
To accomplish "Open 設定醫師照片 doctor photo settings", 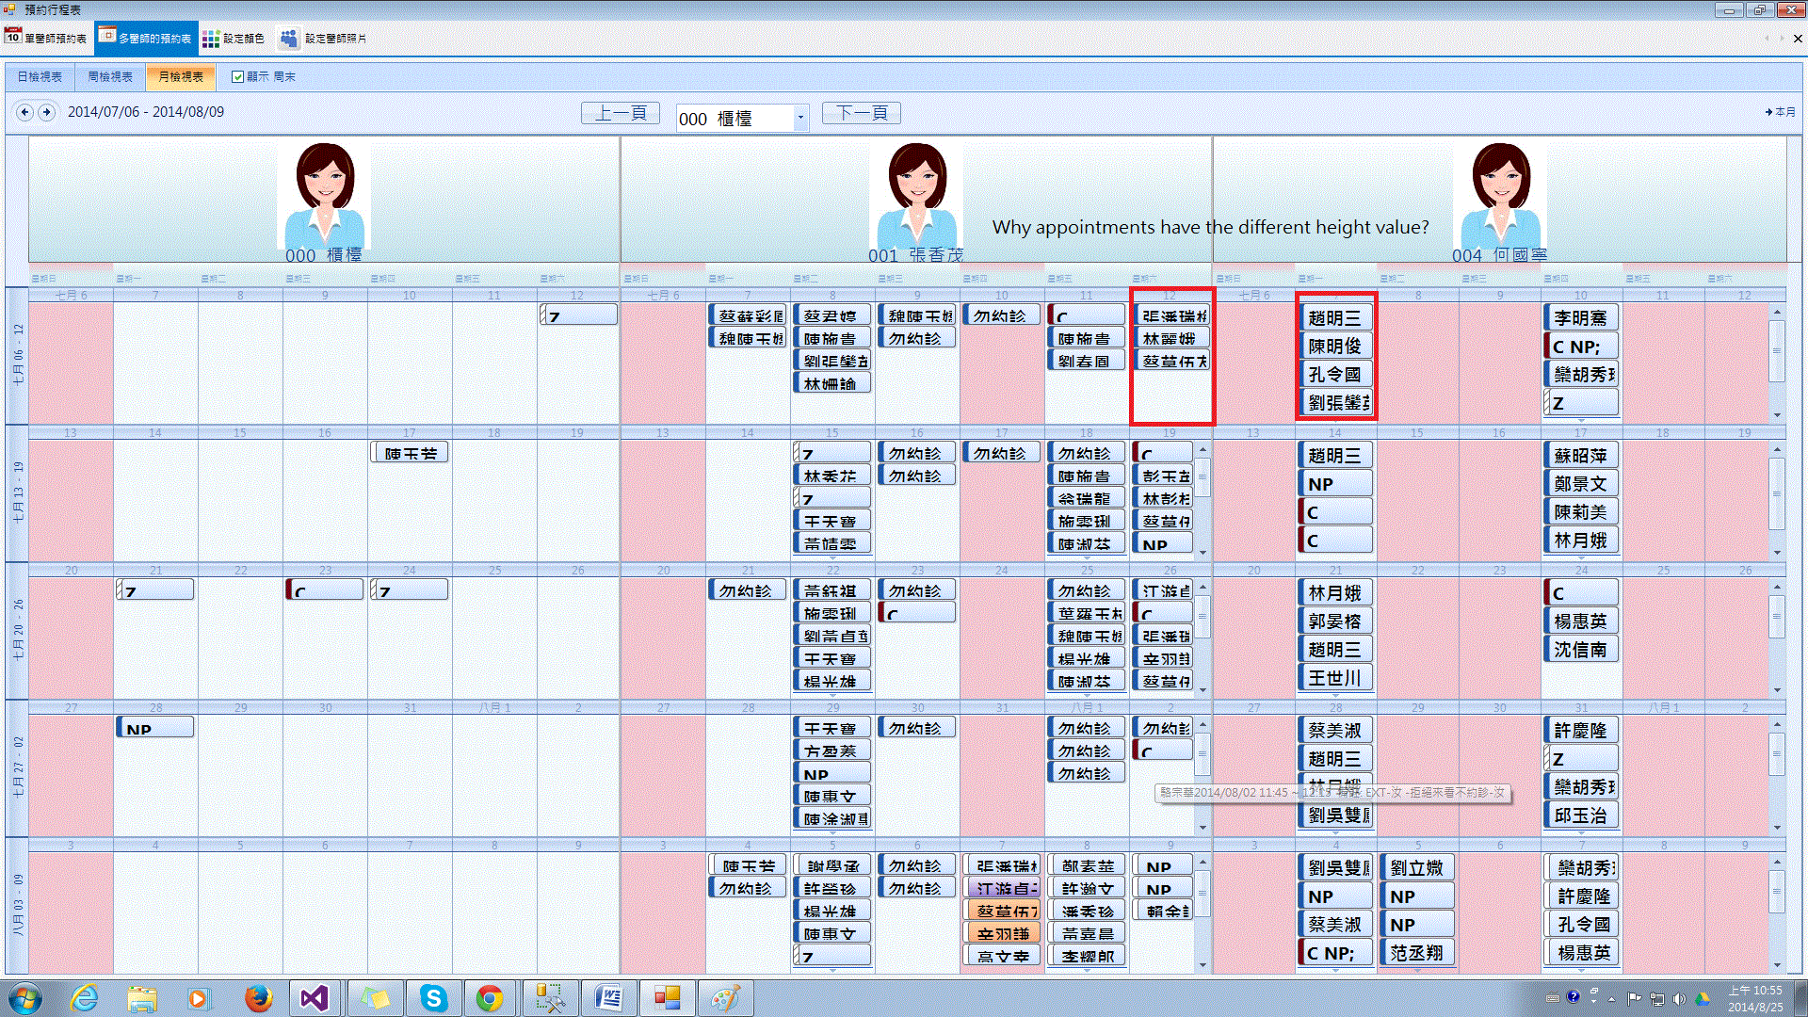I will pyautogui.click(x=324, y=39).
